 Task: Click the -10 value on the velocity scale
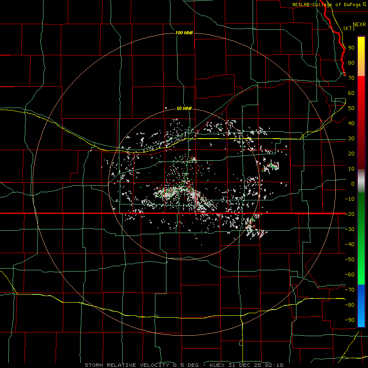pos(350,199)
